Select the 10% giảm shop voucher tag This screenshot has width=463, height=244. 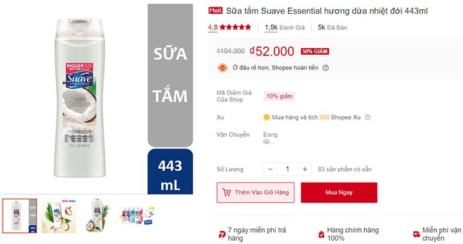(279, 96)
